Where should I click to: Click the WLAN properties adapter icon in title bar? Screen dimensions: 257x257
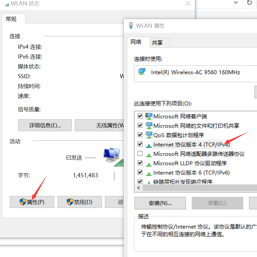131,25
